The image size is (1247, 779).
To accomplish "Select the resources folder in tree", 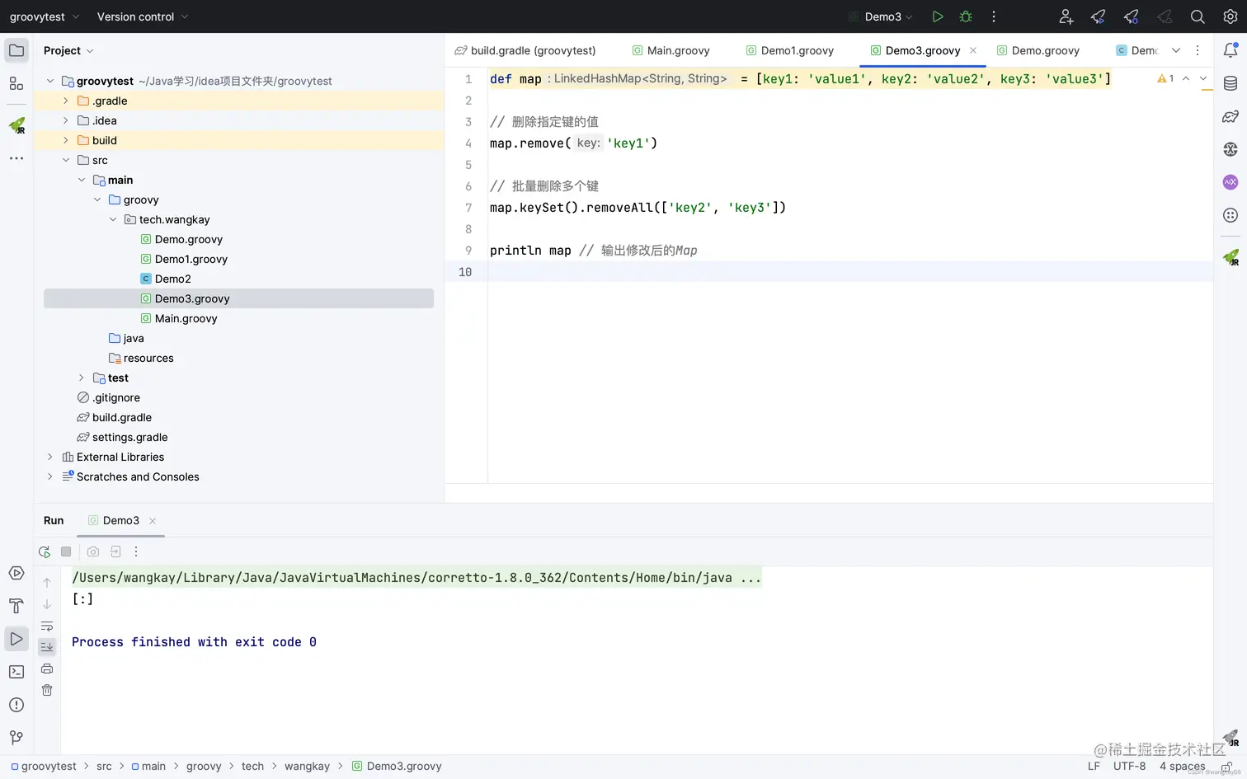I will click(x=141, y=358).
